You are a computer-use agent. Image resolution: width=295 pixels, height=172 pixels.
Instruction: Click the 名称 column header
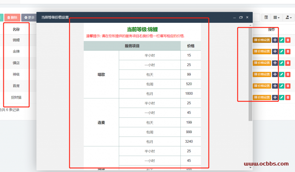16,29
